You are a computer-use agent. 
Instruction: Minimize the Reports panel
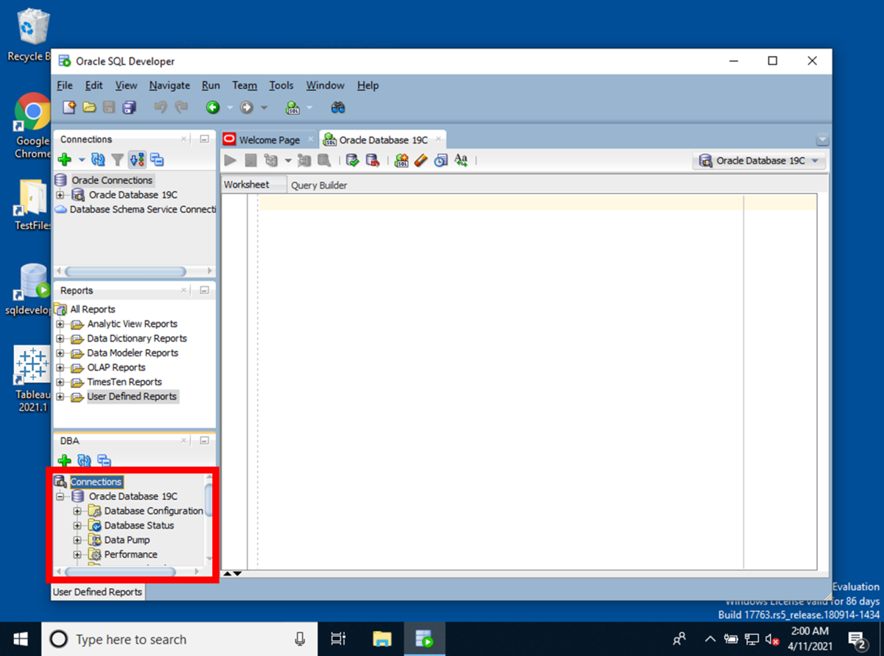[x=205, y=291]
